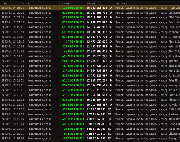Click description mentioning Notiane
Image resolution: width=180 pixels, height=142 pixels.
point(148,61)
